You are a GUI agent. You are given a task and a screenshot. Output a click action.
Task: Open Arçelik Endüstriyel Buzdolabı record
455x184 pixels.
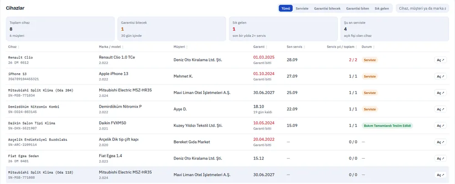coord(440,142)
